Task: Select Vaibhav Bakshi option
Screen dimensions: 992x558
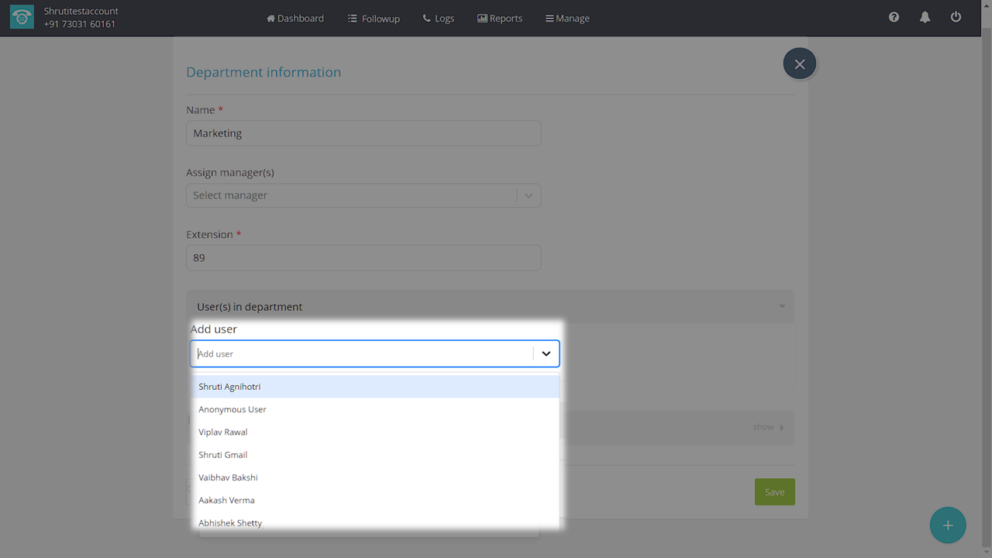Action: tap(228, 477)
